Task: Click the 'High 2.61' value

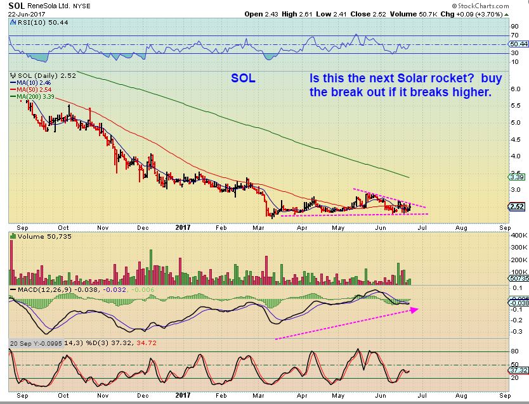Action: [297, 14]
